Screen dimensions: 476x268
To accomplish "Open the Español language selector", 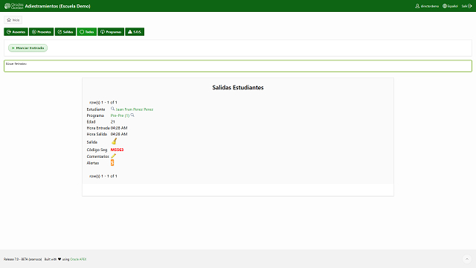I will (450, 6).
